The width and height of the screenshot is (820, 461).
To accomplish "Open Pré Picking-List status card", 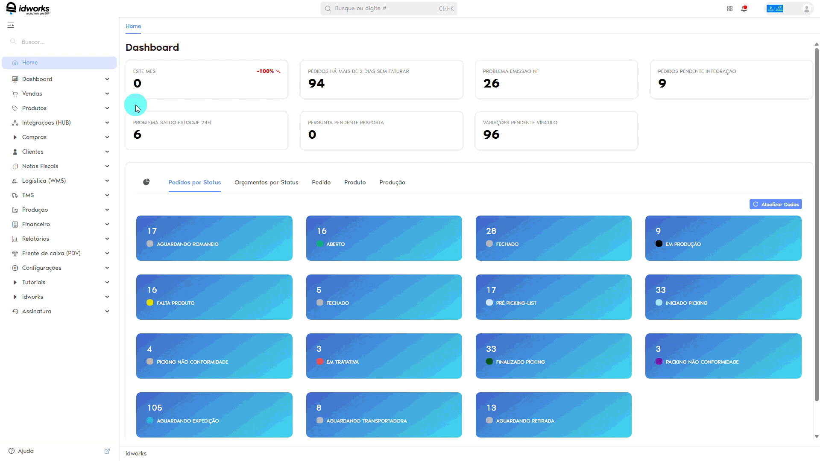I will coord(553,297).
